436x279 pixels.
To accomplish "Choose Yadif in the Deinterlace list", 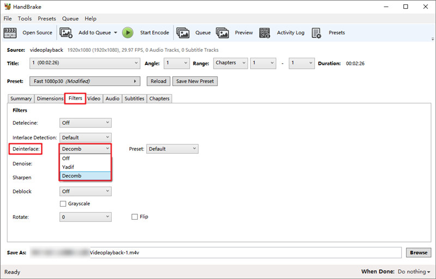I will point(85,167).
